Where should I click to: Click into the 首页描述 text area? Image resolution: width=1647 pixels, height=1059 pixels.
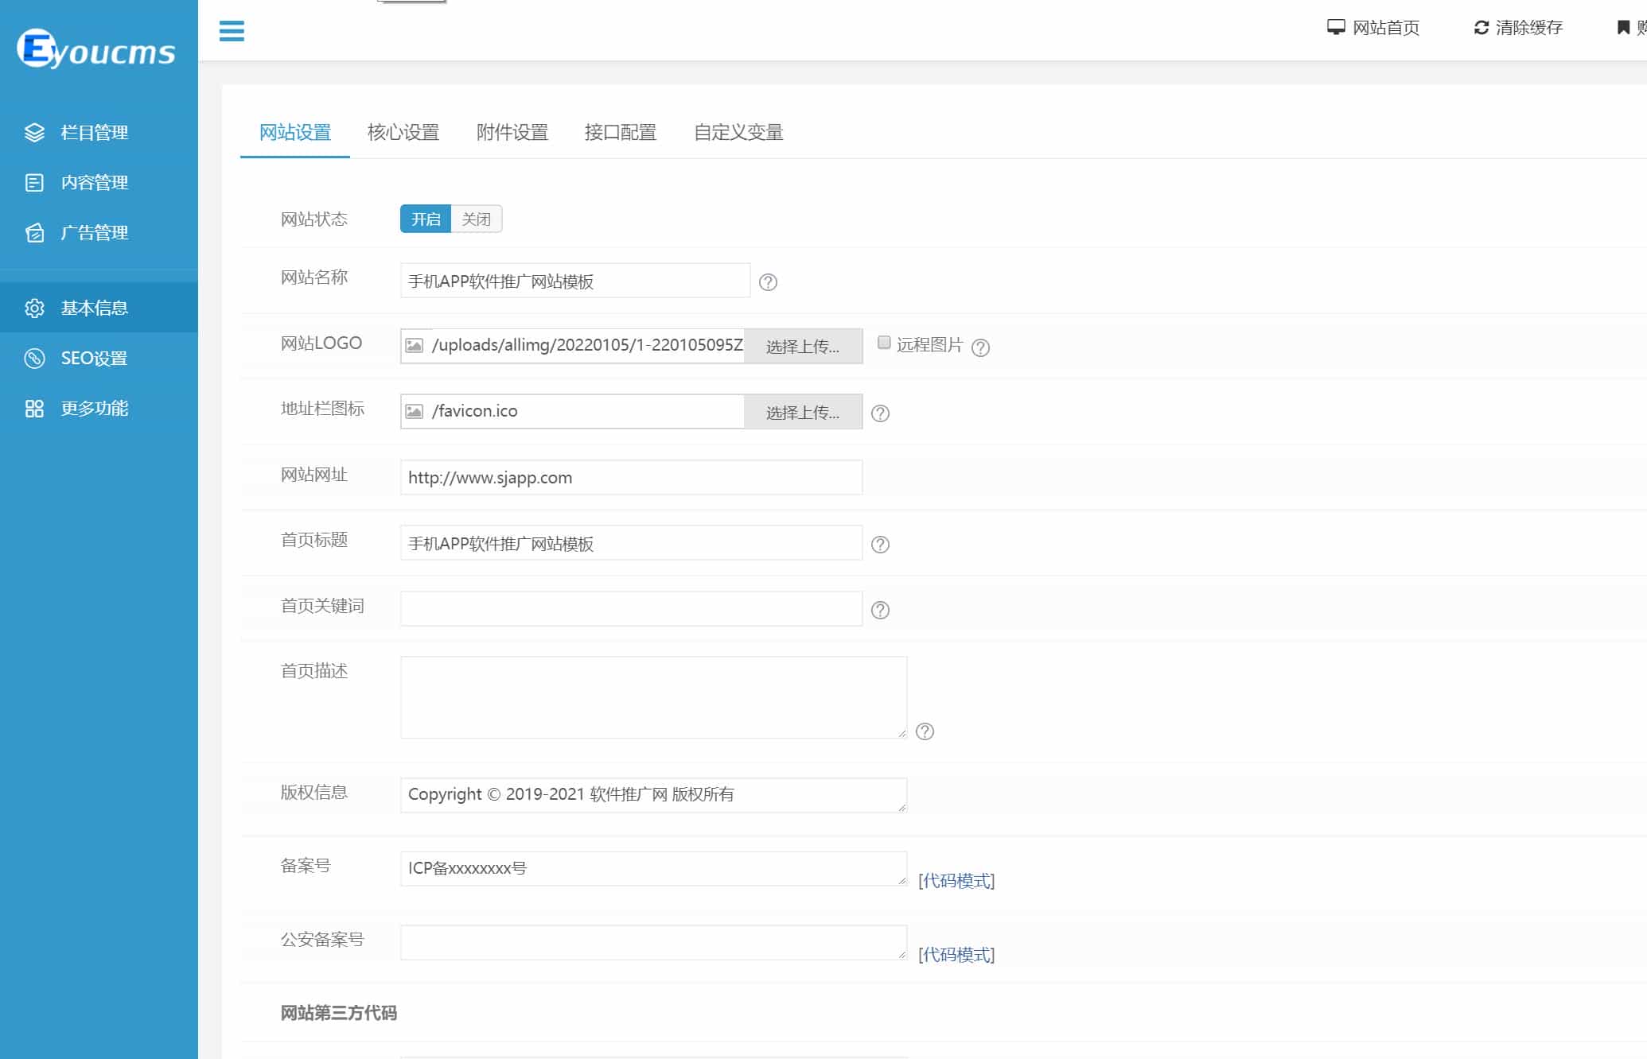tap(653, 697)
